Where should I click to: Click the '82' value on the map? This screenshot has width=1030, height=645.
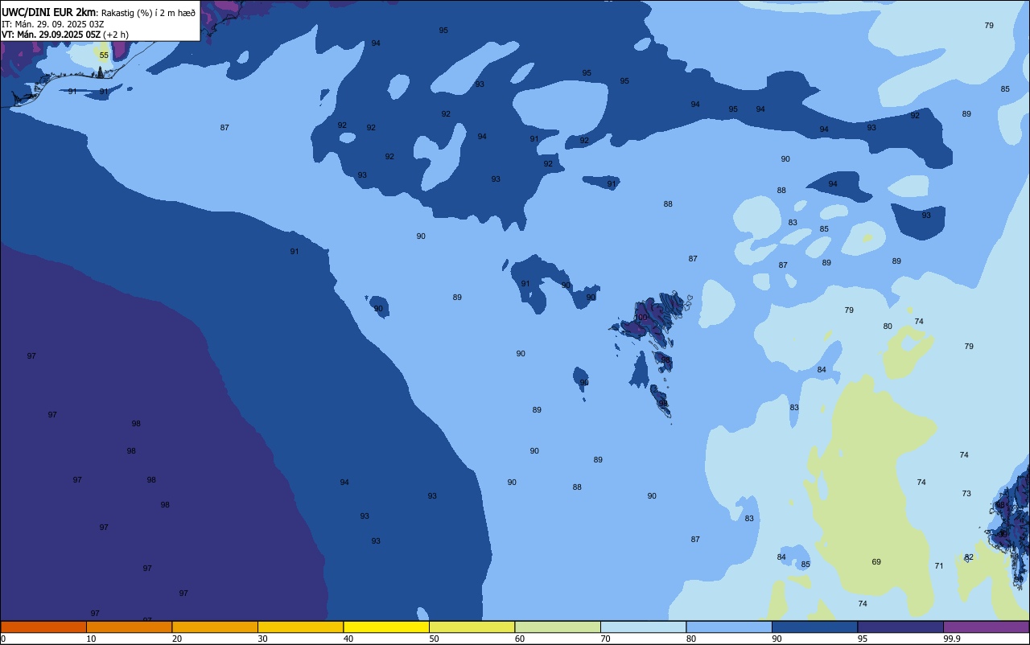[969, 557]
